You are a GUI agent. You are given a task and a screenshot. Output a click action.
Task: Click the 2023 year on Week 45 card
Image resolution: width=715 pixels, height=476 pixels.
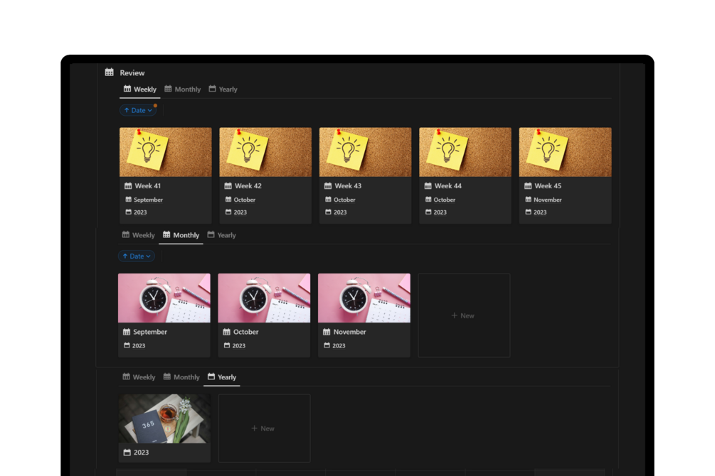coord(540,212)
